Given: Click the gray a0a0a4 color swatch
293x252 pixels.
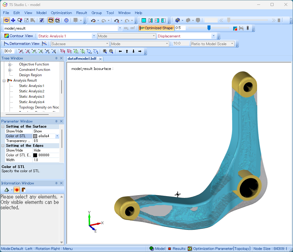Looking at the screenshot, I should [x=35, y=136].
